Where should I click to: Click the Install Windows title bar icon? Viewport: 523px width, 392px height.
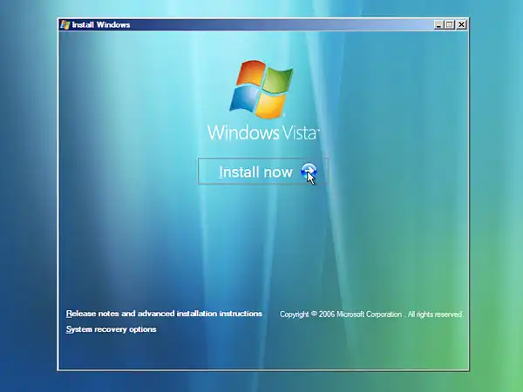tap(65, 24)
